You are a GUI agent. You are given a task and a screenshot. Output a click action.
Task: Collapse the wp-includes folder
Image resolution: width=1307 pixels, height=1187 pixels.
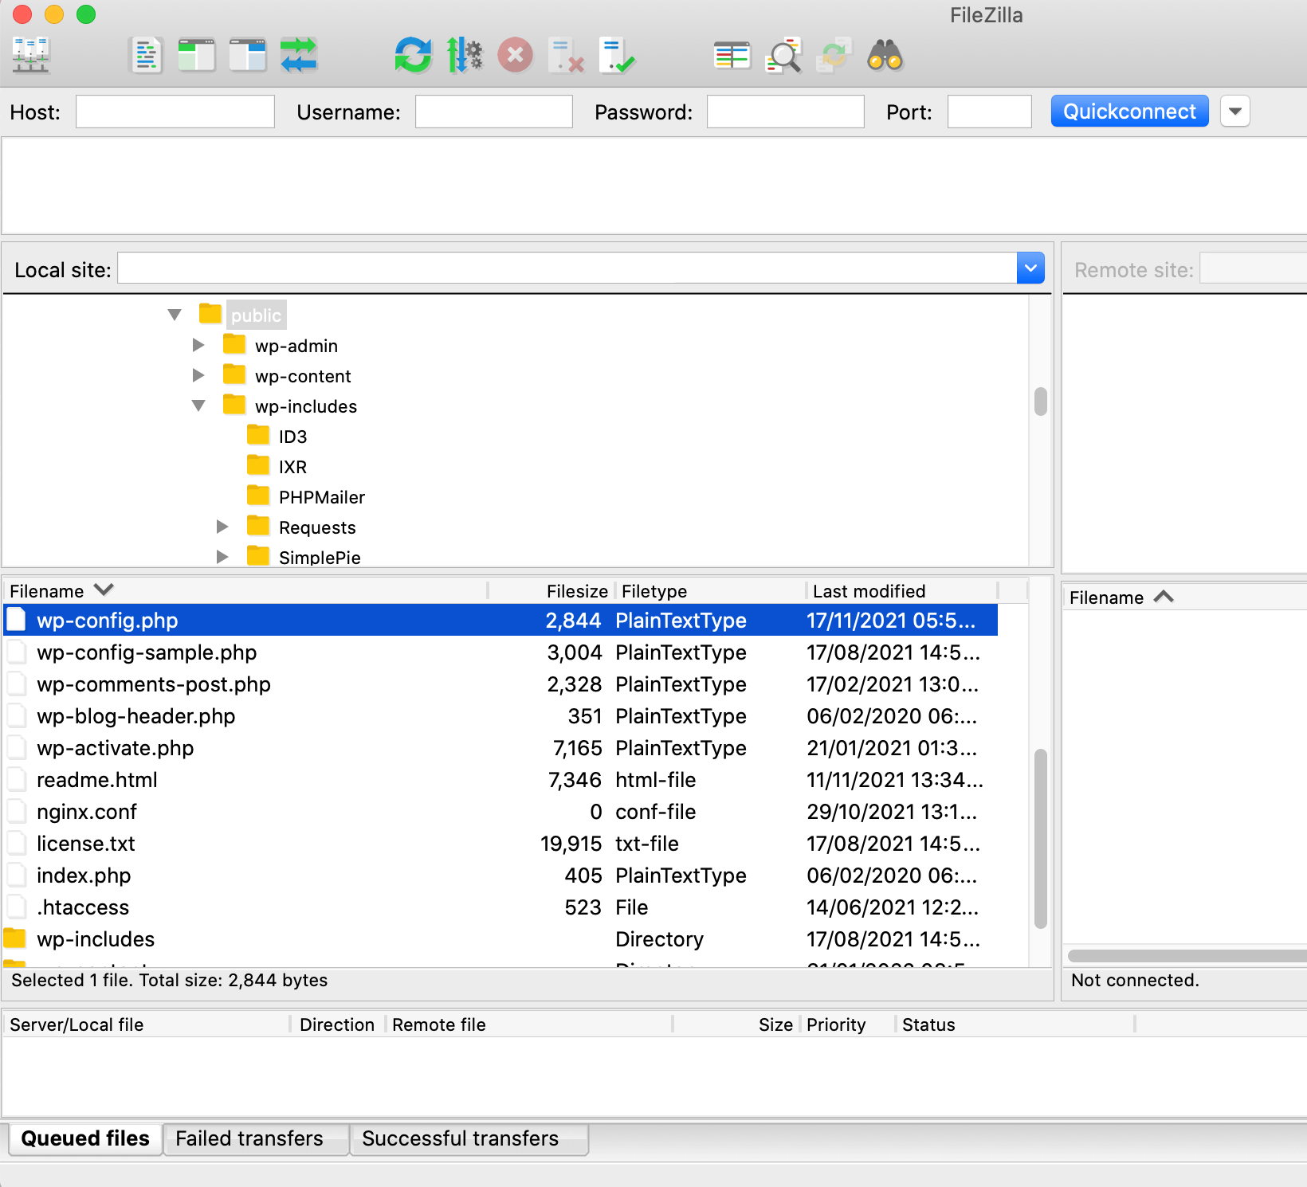click(x=198, y=405)
